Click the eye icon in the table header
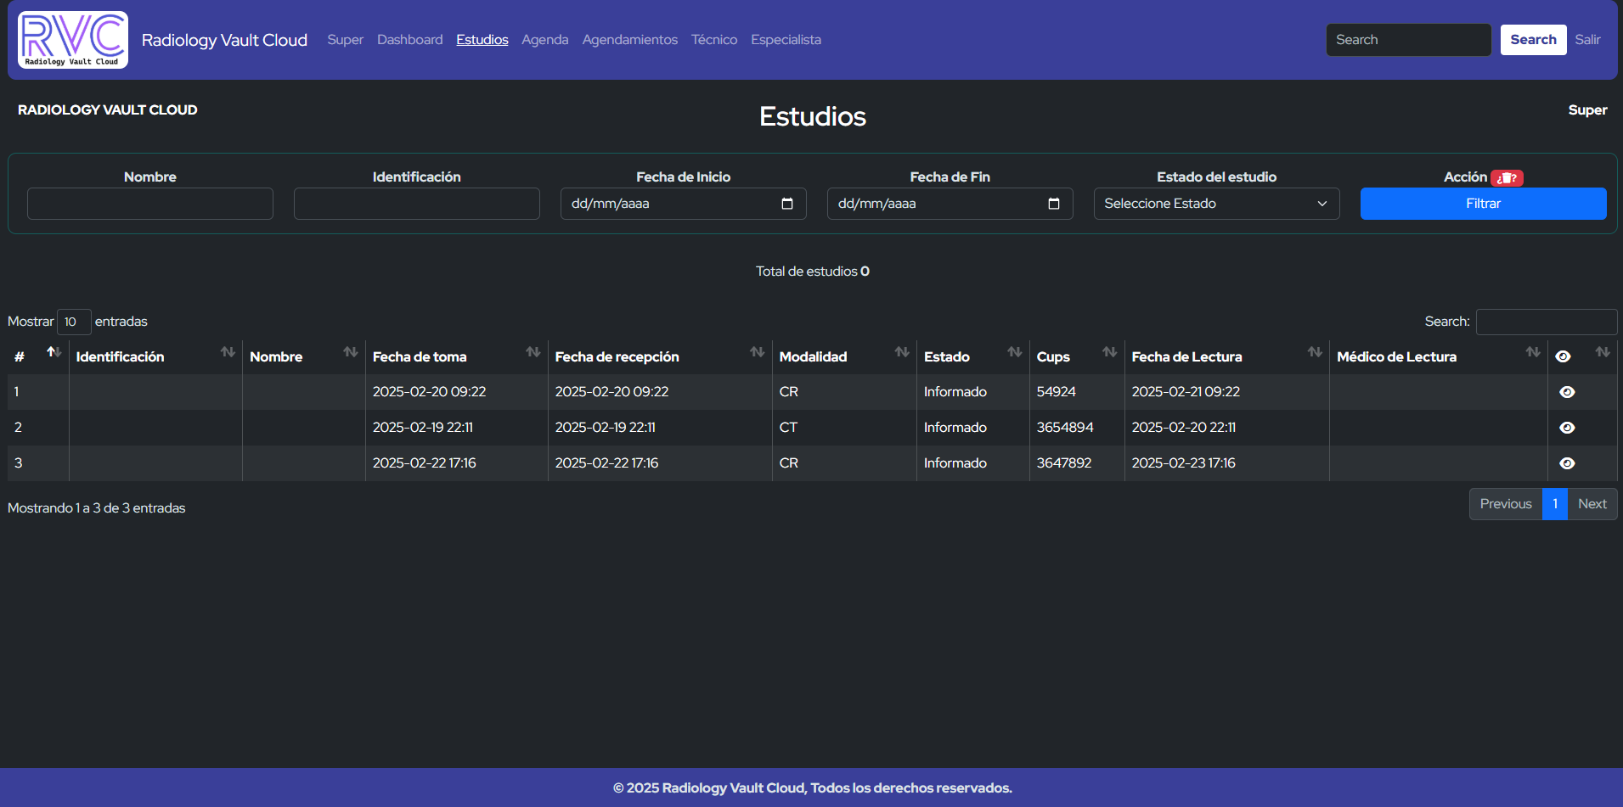 pos(1564,356)
